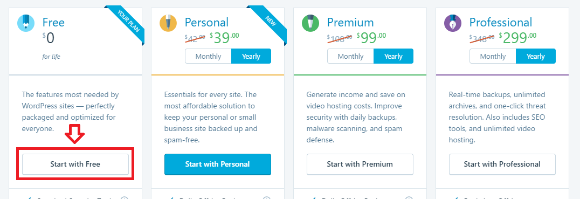
Task: Click the info icon in Premium features row
Action: tap(409, 198)
